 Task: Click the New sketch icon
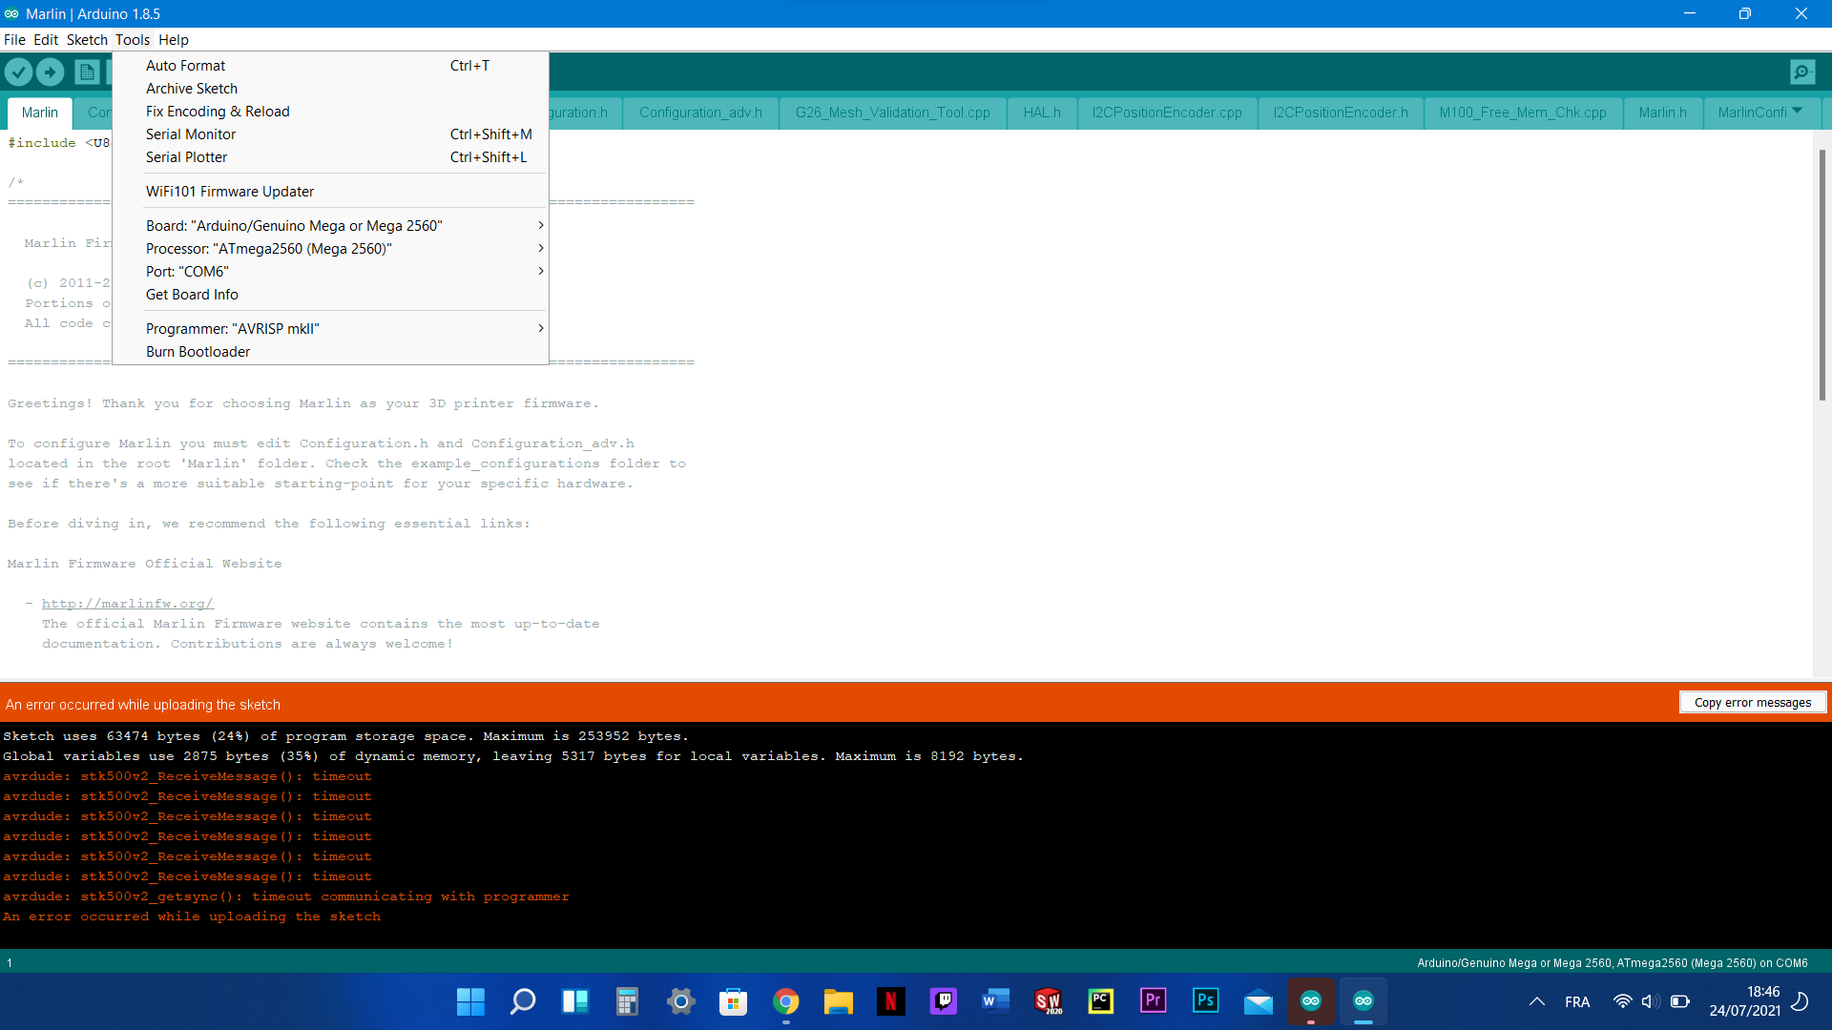(87, 72)
